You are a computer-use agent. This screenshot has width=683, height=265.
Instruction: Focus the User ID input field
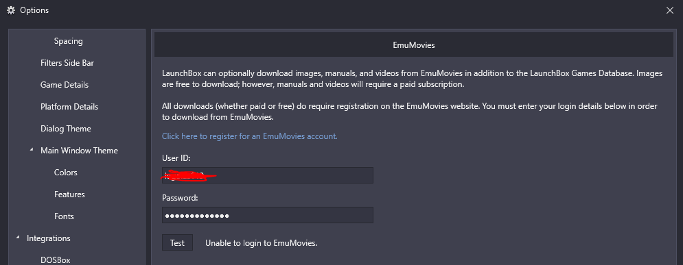(x=268, y=175)
